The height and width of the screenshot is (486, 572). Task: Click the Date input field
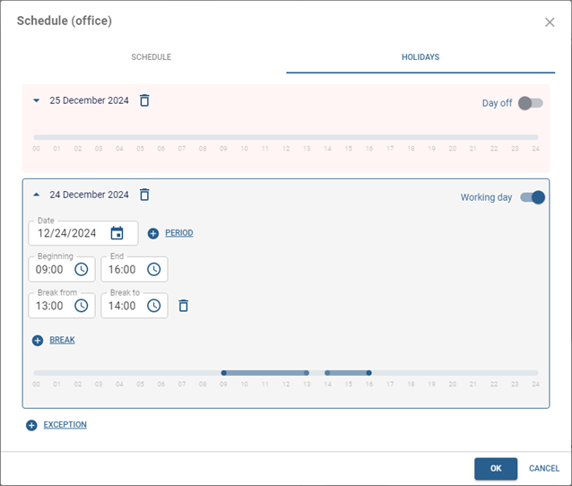[67, 233]
